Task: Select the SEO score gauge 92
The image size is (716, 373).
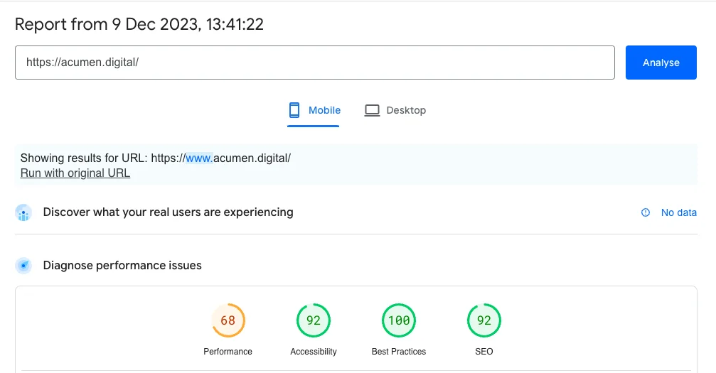Action: coord(484,320)
